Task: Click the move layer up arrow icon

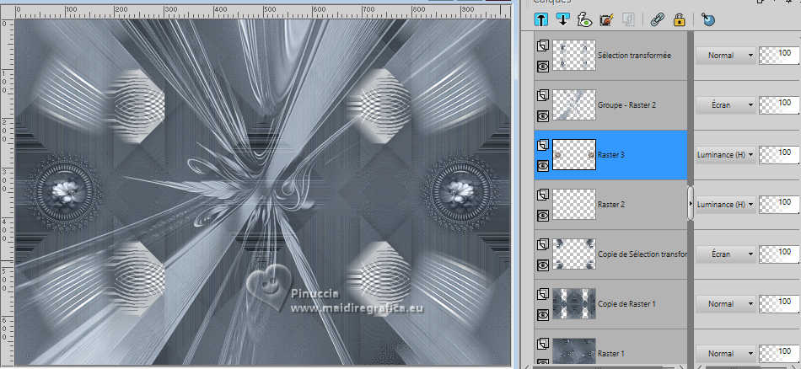Action: (x=541, y=20)
